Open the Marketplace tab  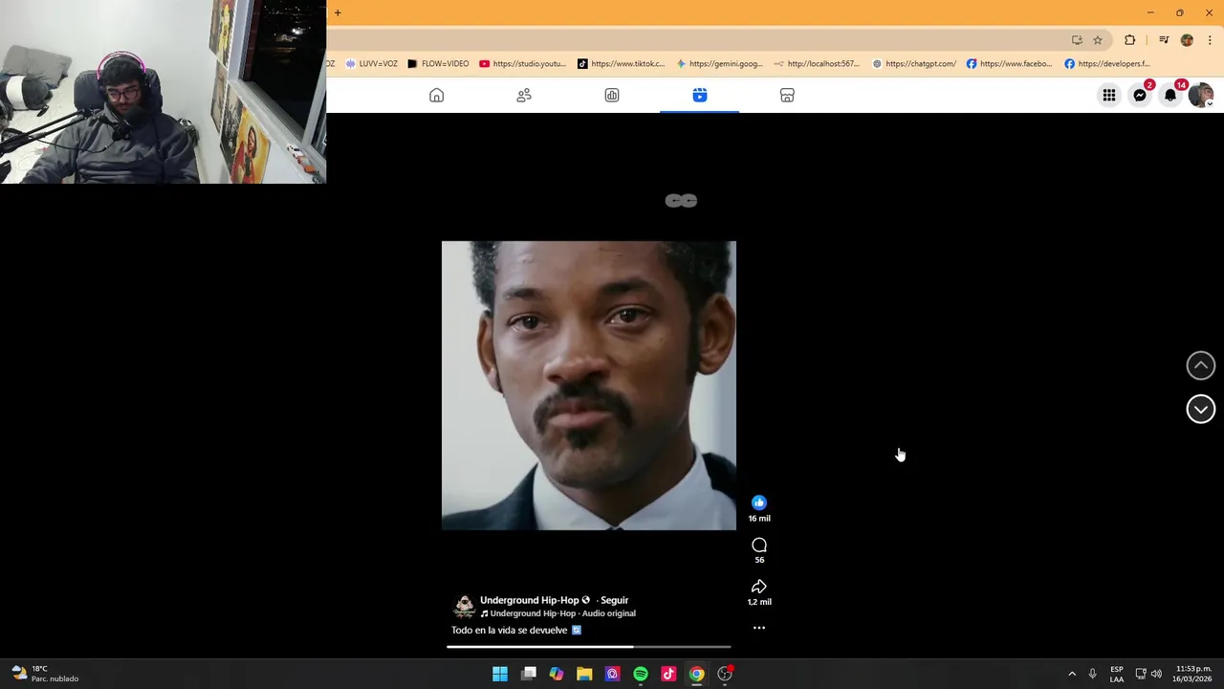pyautogui.click(x=787, y=96)
